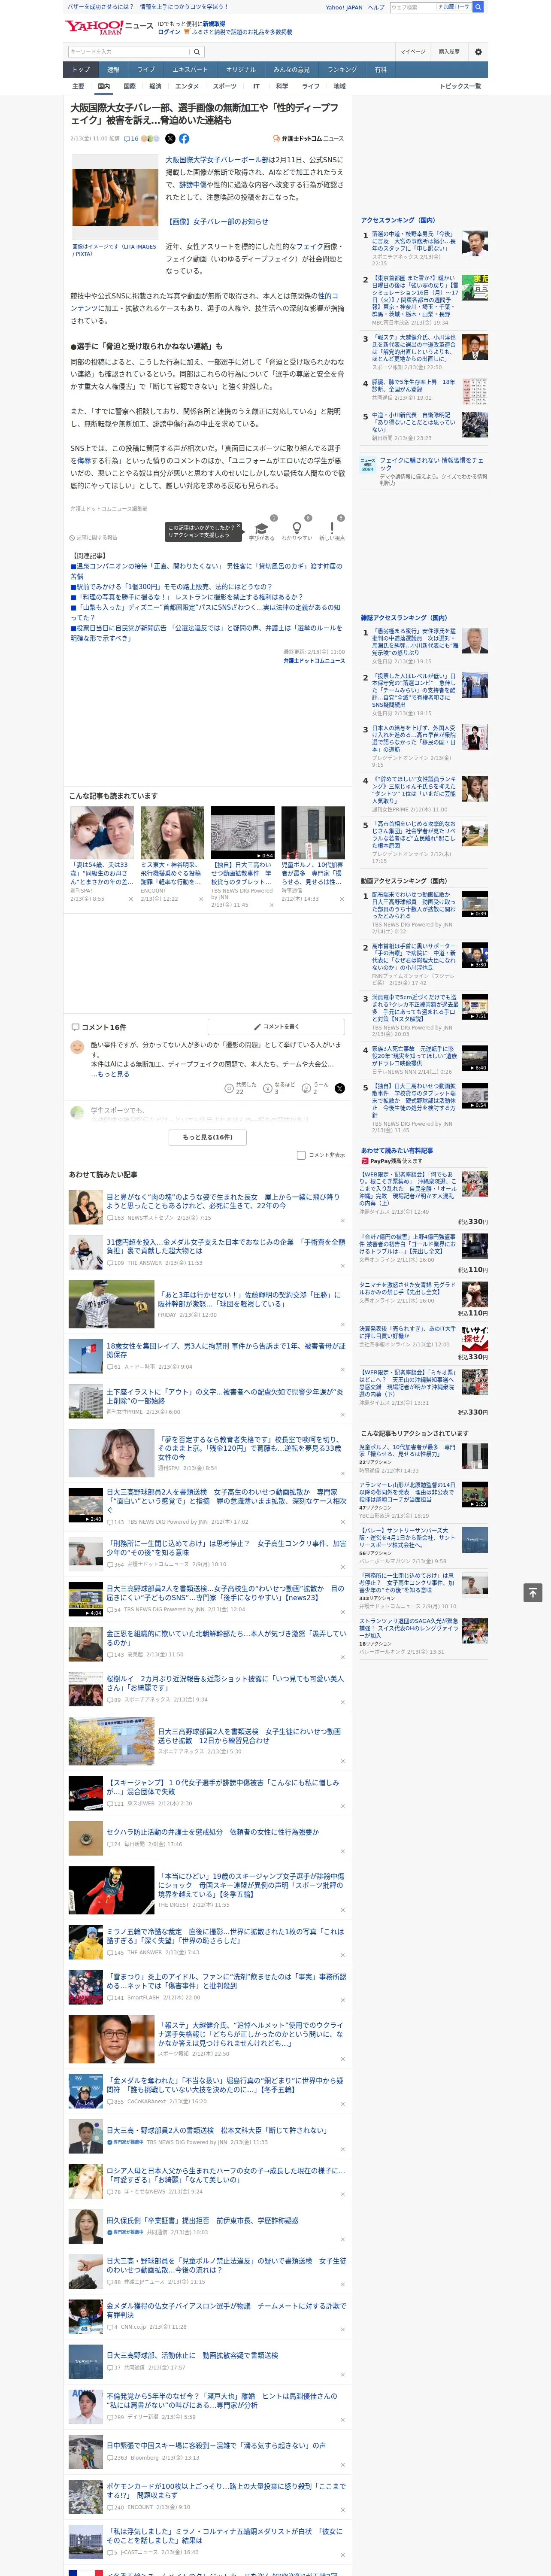
Task: Share the top comment on X
Action: (340, 1088)
